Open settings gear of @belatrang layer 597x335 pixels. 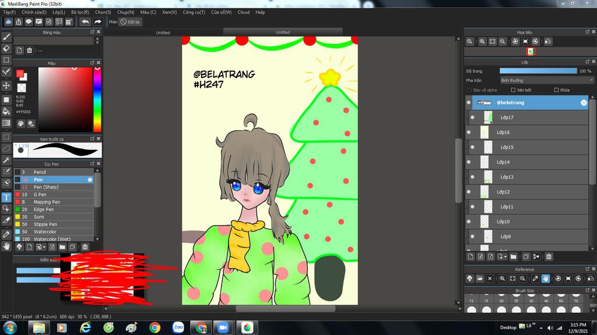pyautogui.click(x=583, y=102)
